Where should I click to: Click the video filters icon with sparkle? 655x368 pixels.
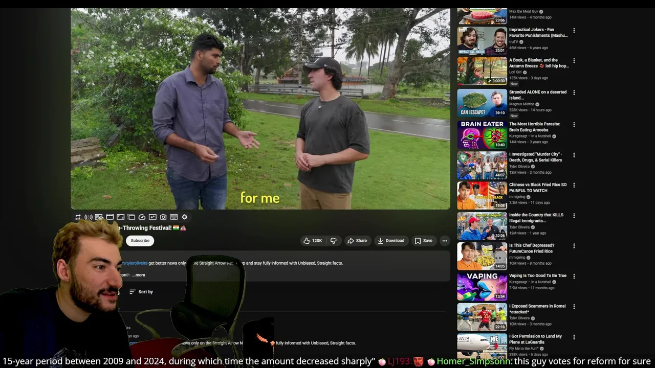[152, 217]
